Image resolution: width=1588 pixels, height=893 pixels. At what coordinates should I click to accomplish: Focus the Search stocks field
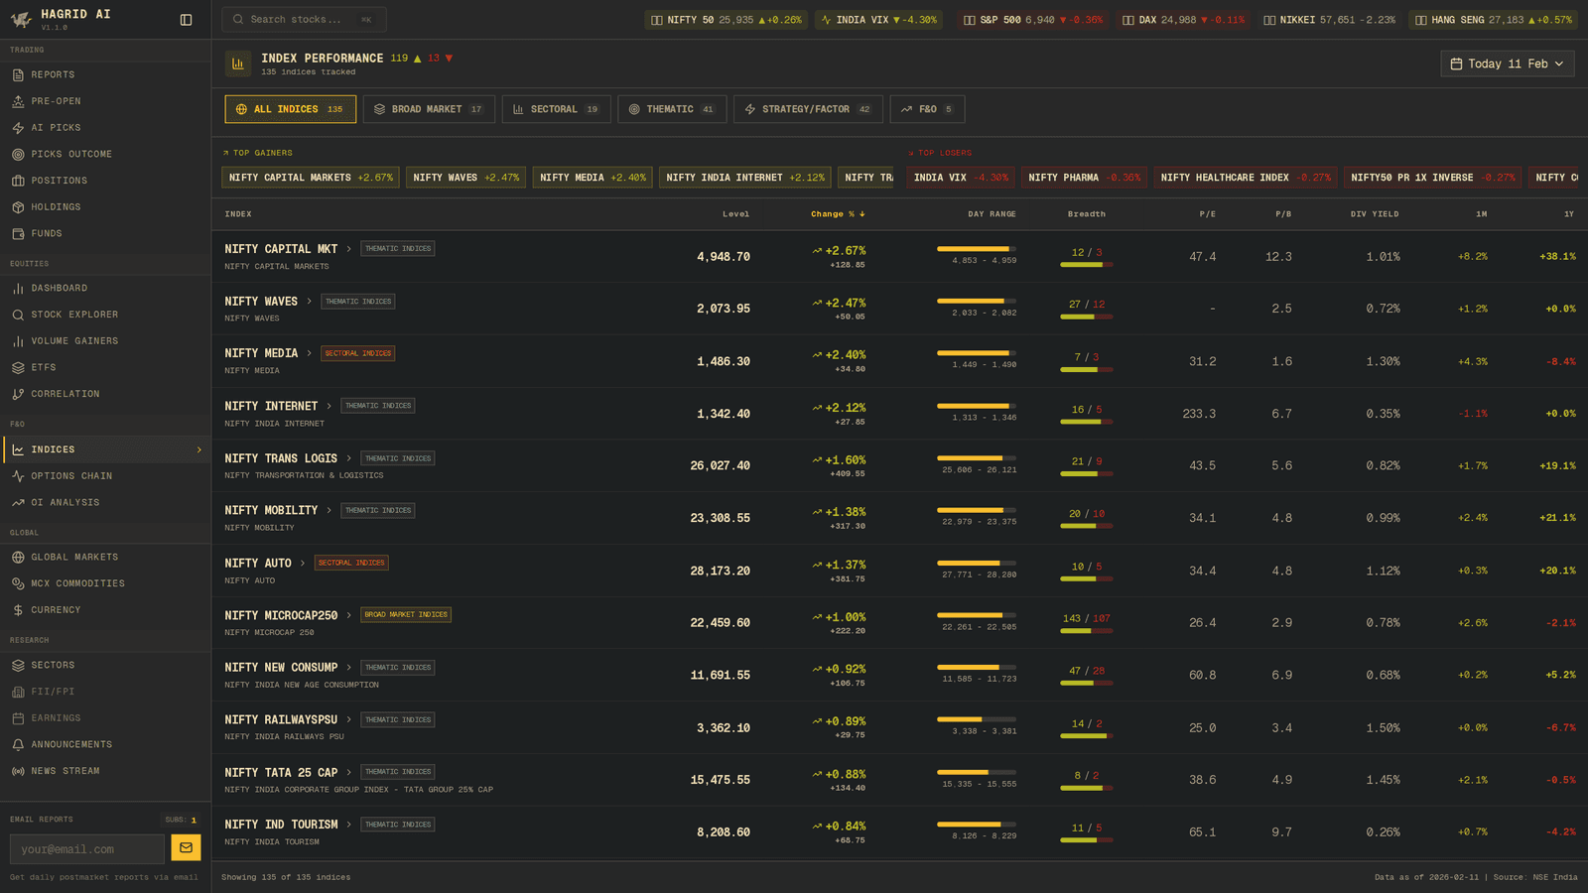click(x=304, y=19)
